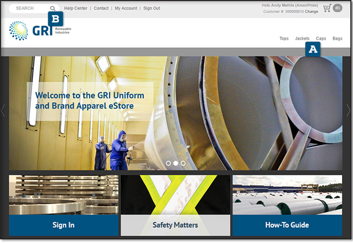Screen dimensions: 353x243
Task: Open the Jackets category menu
Action: point(302,39)
